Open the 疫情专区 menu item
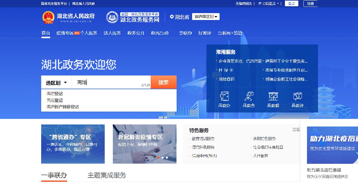Screen dimensions: 358x182 click(65, 33)
